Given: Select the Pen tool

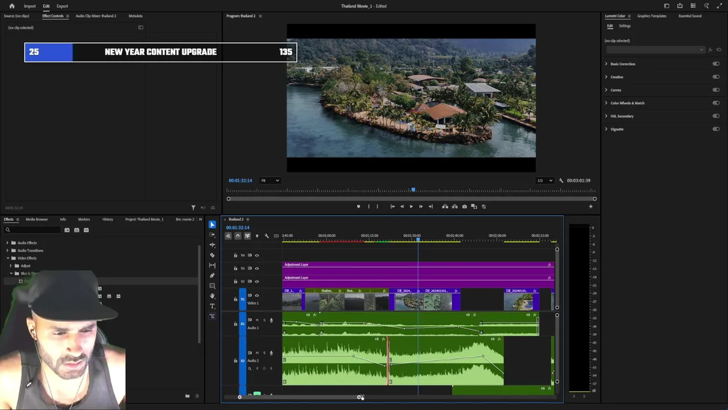Looking at the screenshot, I should [212, 276].
